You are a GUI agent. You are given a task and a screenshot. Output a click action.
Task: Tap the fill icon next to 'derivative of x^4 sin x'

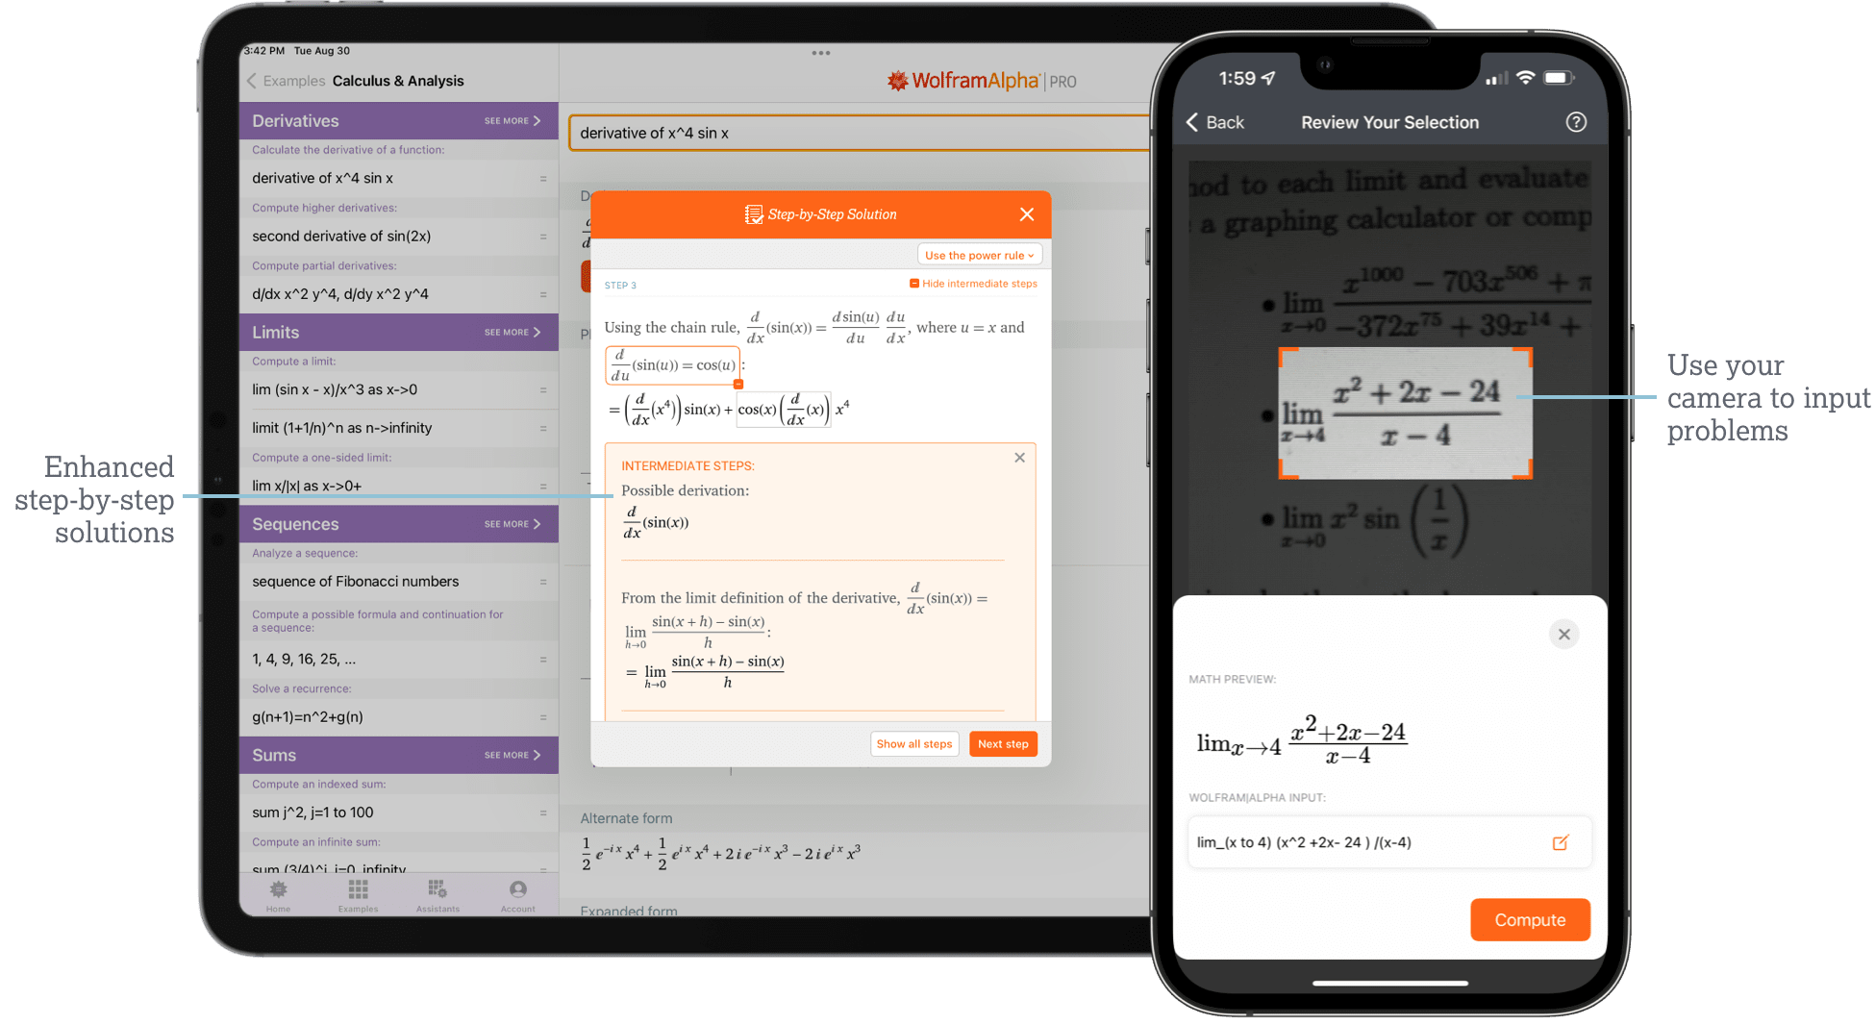542,179
